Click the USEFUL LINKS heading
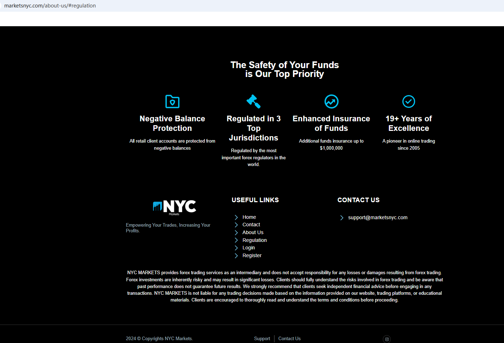 [x=255, y=200]
